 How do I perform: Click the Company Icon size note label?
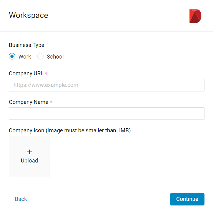coord(70,130)
